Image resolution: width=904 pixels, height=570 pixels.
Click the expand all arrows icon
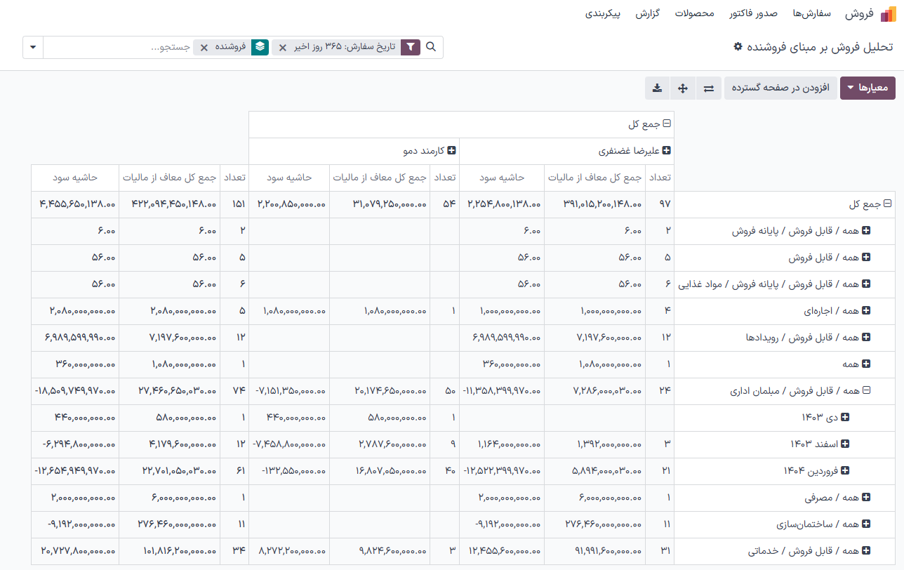682,88
